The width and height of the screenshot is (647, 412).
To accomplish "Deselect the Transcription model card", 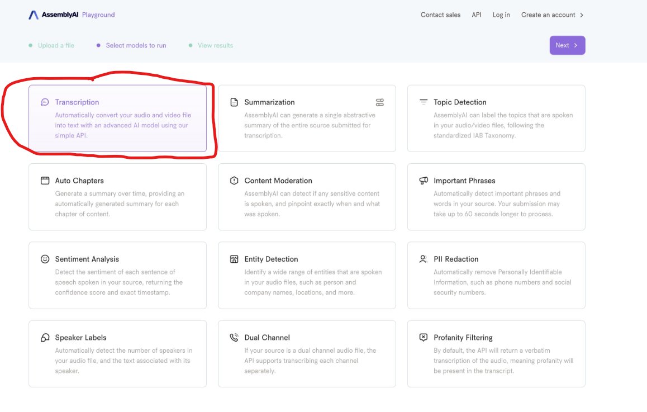I will (117, 119).
